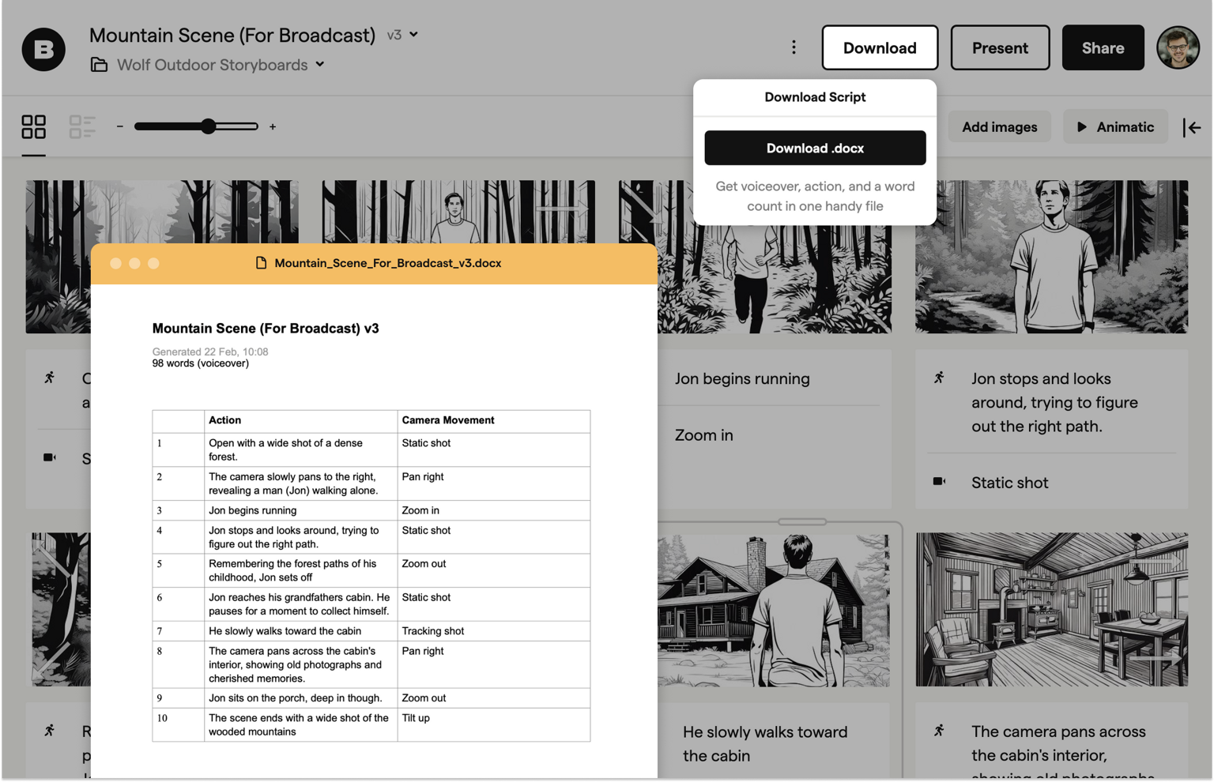Open the user profile avatar
1214x782 pixels.
1177,47
